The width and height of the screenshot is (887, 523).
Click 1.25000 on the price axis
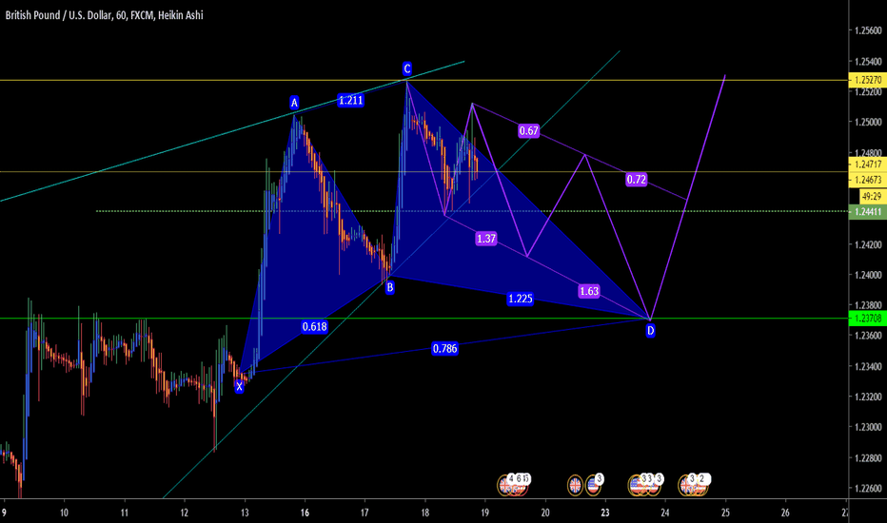coord(868,122)
